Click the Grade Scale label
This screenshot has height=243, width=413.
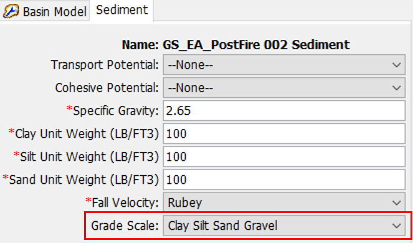pos(125,226)
